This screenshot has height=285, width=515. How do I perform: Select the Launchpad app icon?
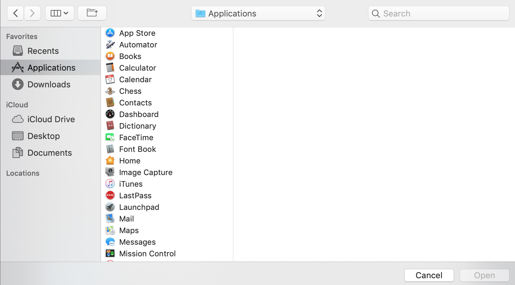(110, 207)
